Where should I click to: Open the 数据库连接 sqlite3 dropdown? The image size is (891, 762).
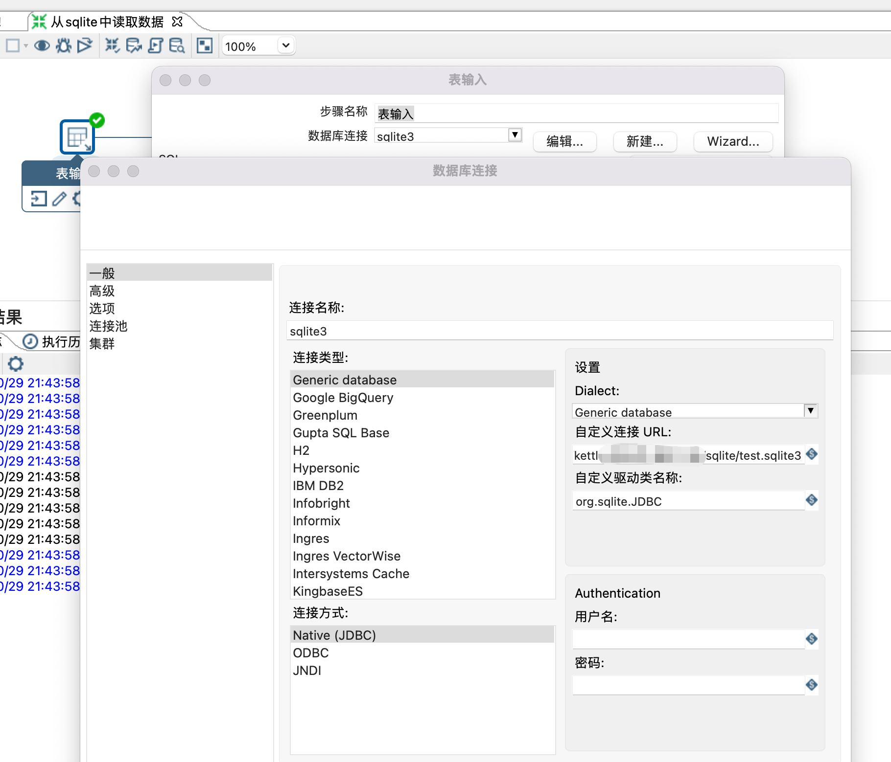(515, 135)
